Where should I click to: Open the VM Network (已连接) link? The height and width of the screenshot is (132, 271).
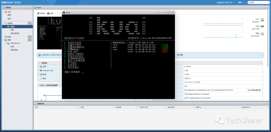(192, 82)
